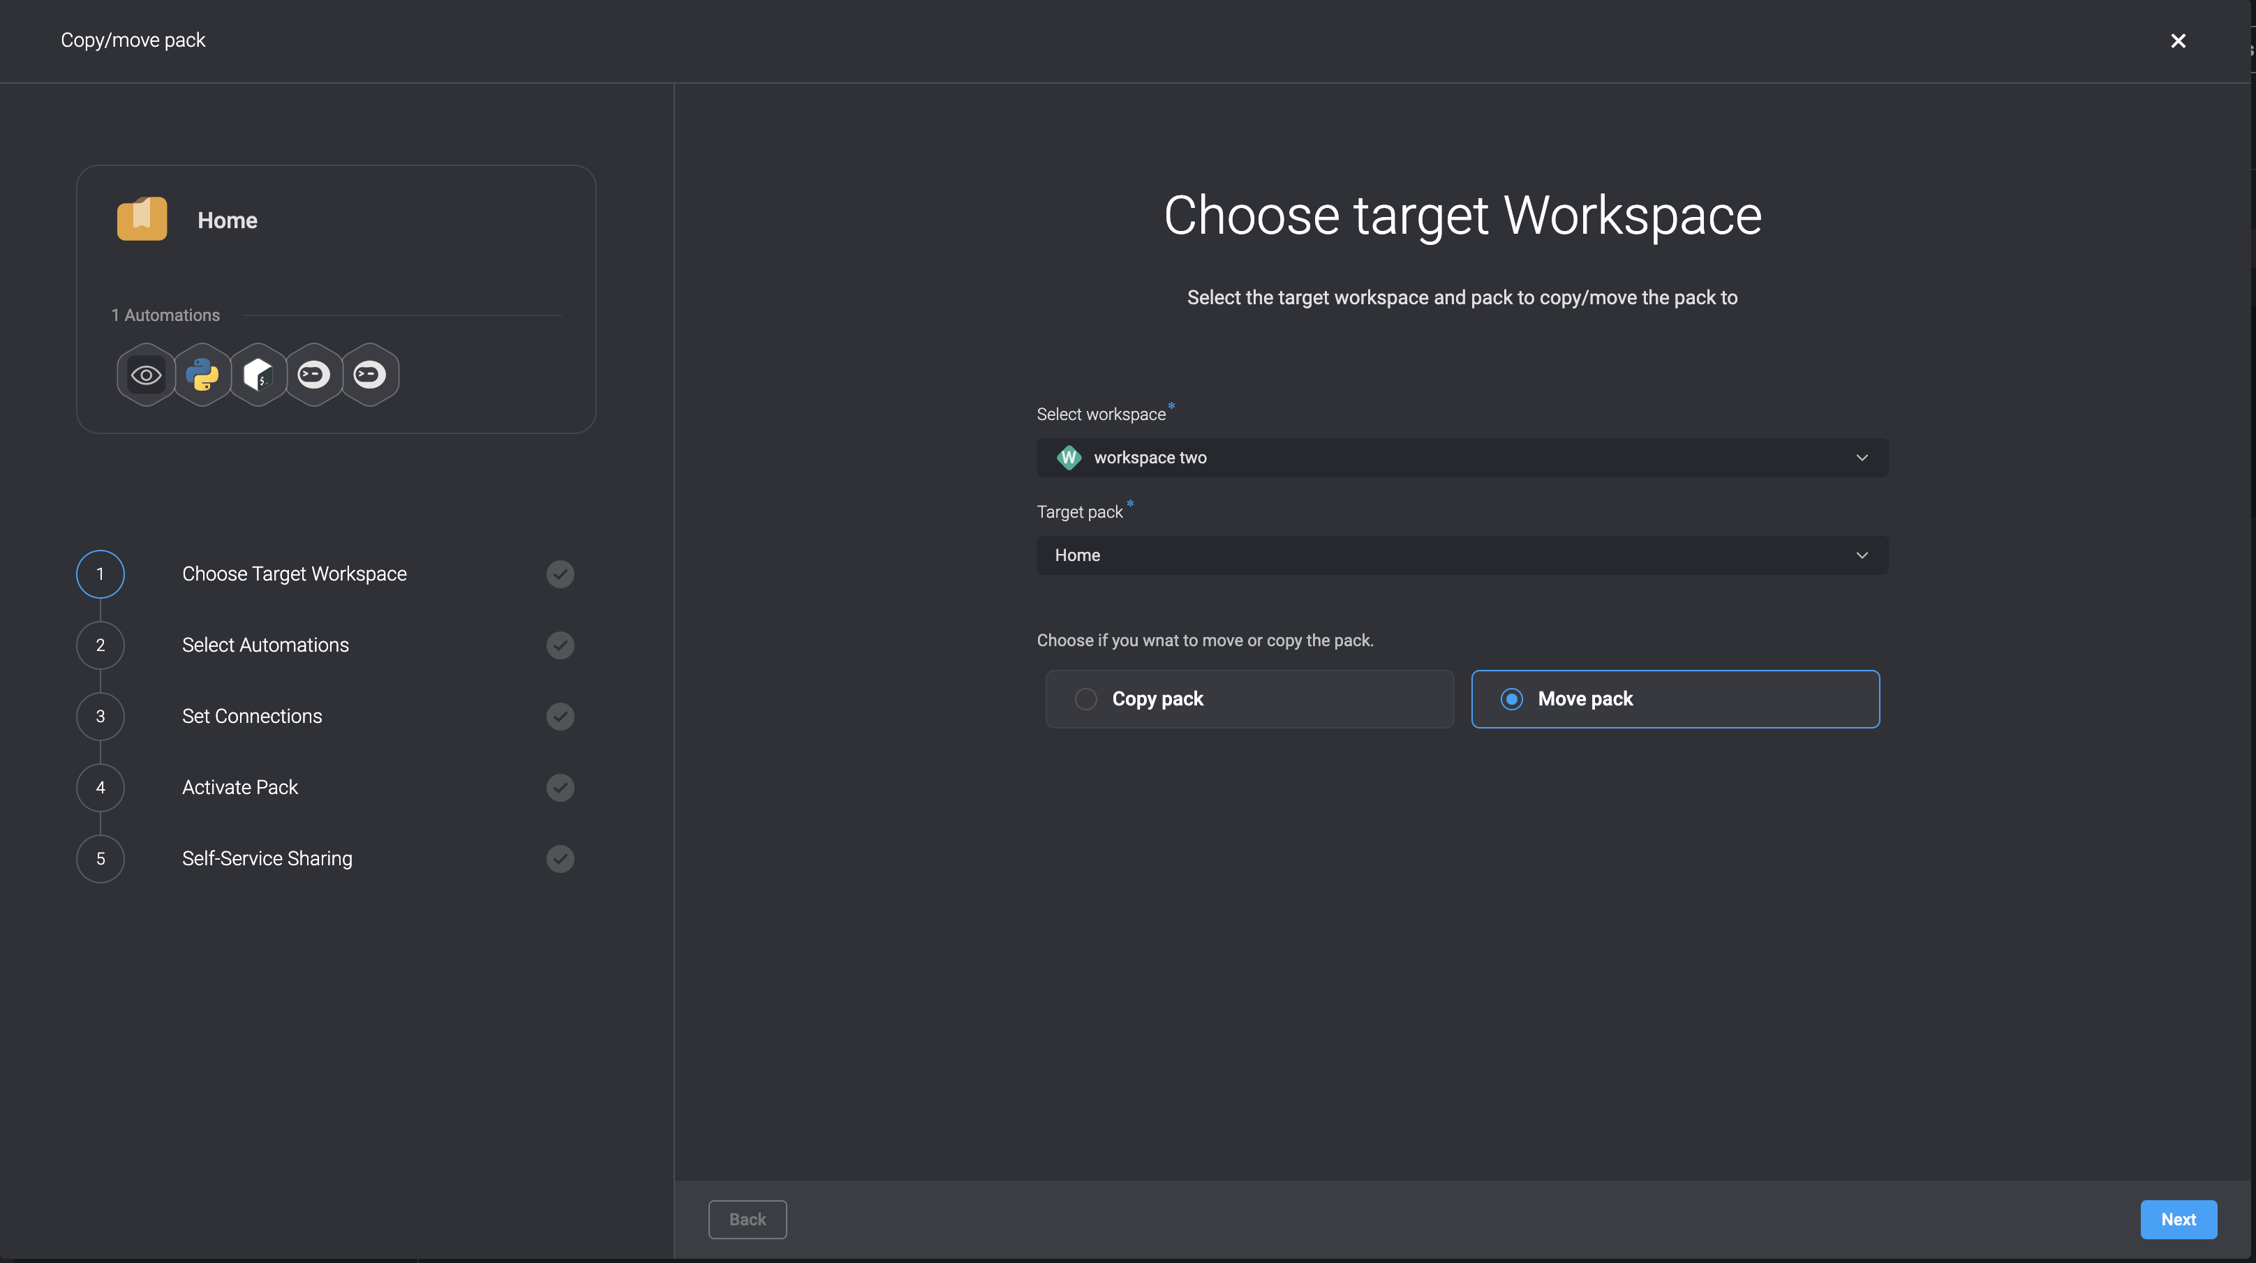Click the eye hexagon automation icon
The width and height of the screenshot is (2256, 1263).
(147, 375)
